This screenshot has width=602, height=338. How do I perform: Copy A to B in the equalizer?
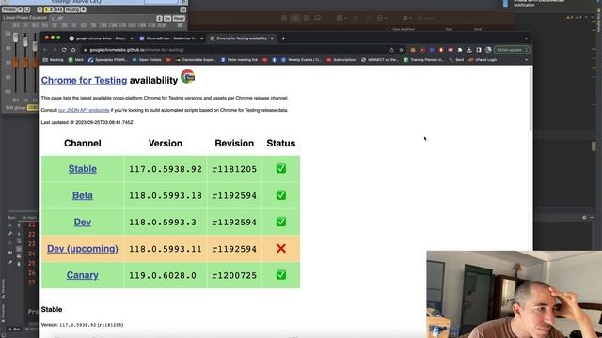(58, 9)
